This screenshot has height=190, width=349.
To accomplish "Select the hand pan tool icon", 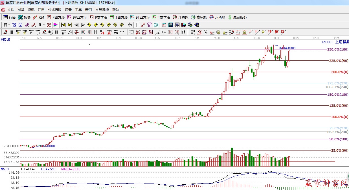I will pyautogui.click(x=130, y=25).
